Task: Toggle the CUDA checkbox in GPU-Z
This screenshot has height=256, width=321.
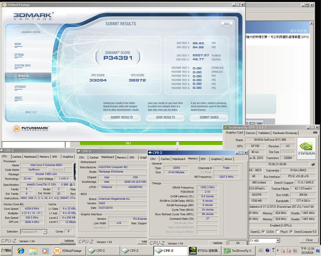Action: [x=263, y=232]
